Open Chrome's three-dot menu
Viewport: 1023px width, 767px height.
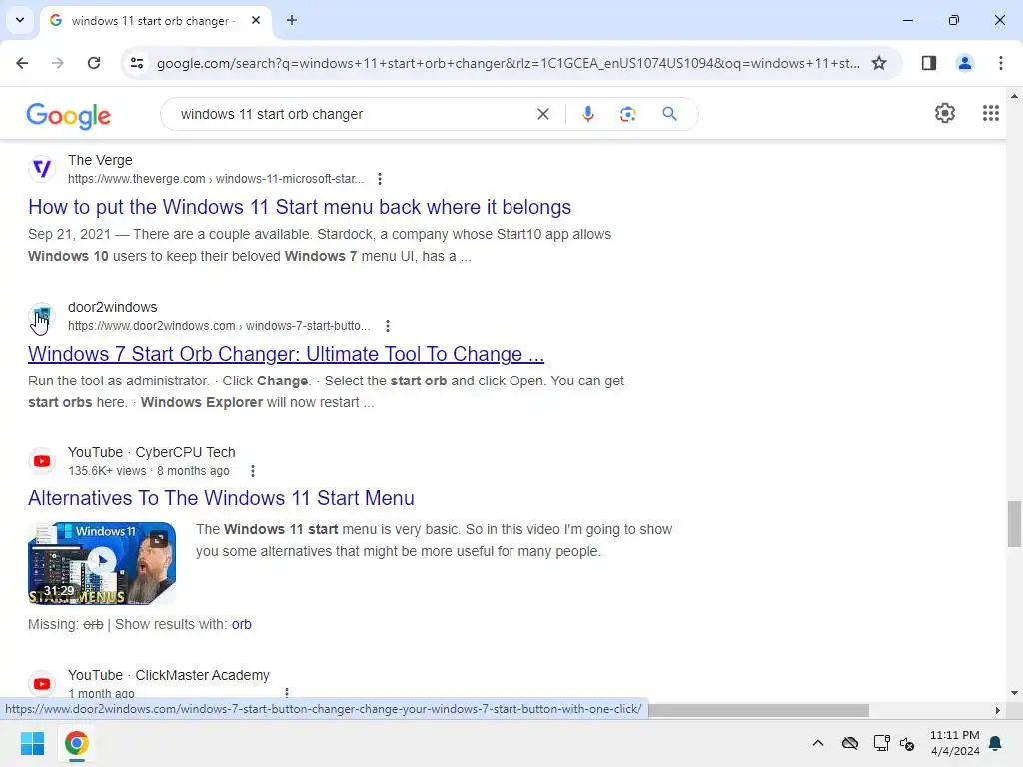1000,63
